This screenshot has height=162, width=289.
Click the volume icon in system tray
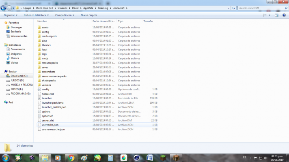pos(265,158)
